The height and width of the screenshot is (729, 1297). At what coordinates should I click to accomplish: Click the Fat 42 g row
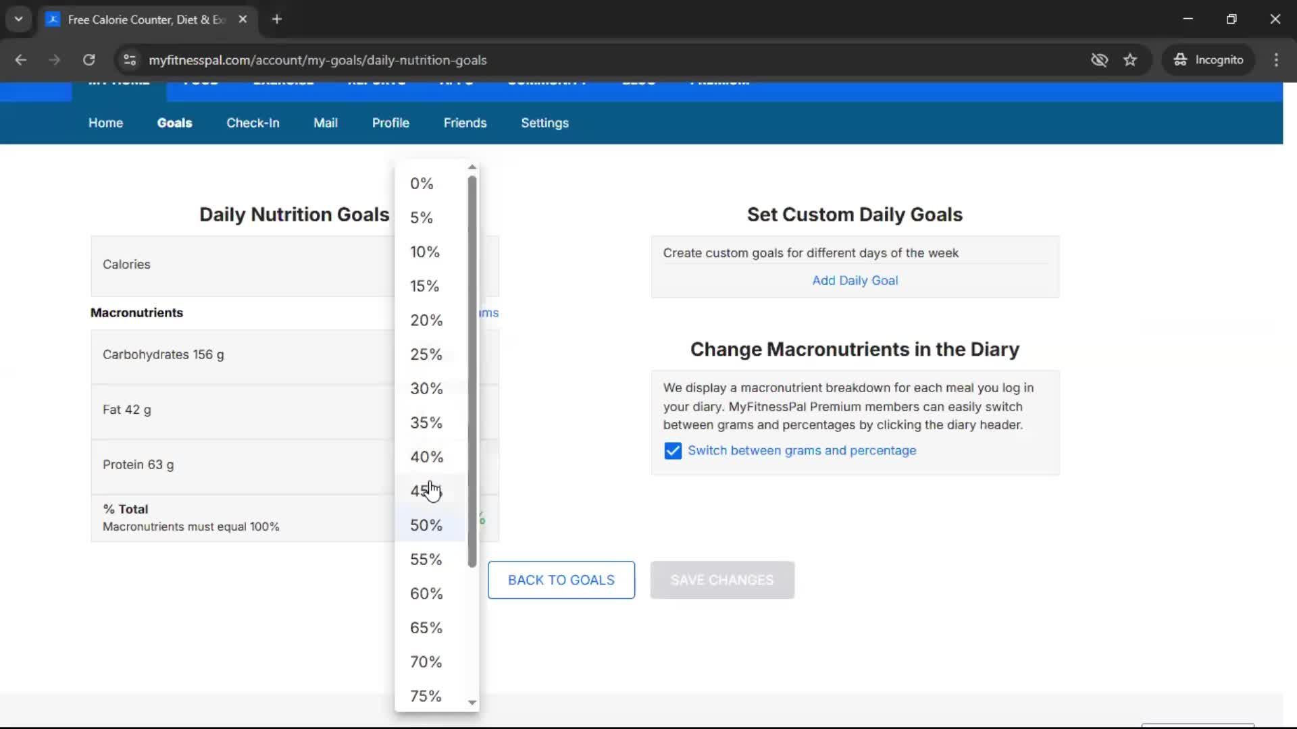(295, 411)
